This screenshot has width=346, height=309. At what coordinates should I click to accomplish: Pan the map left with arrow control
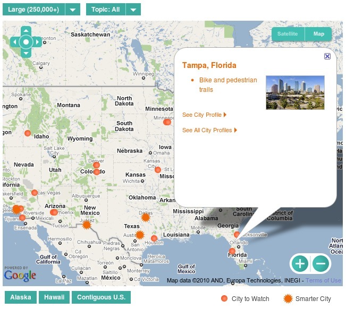[x=14, y=42]
